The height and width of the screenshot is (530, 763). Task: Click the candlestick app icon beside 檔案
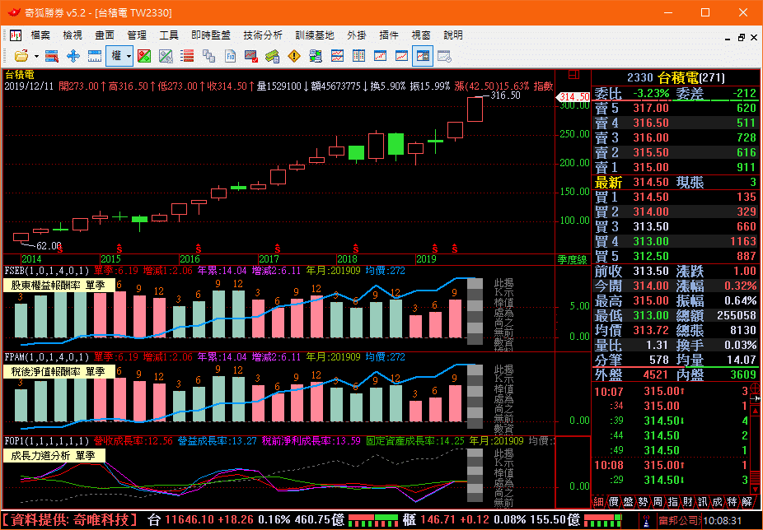[16, 35]
